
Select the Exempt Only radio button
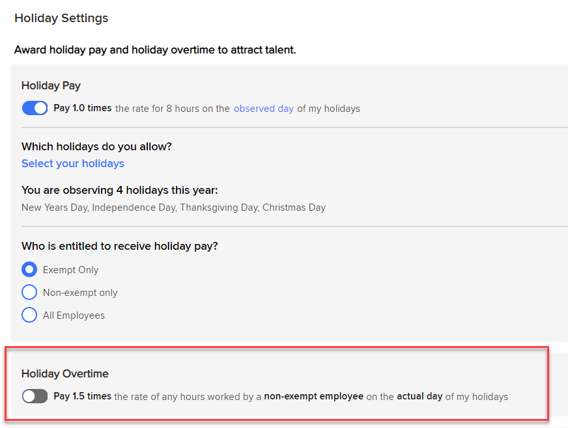click(x=29, y=269)
